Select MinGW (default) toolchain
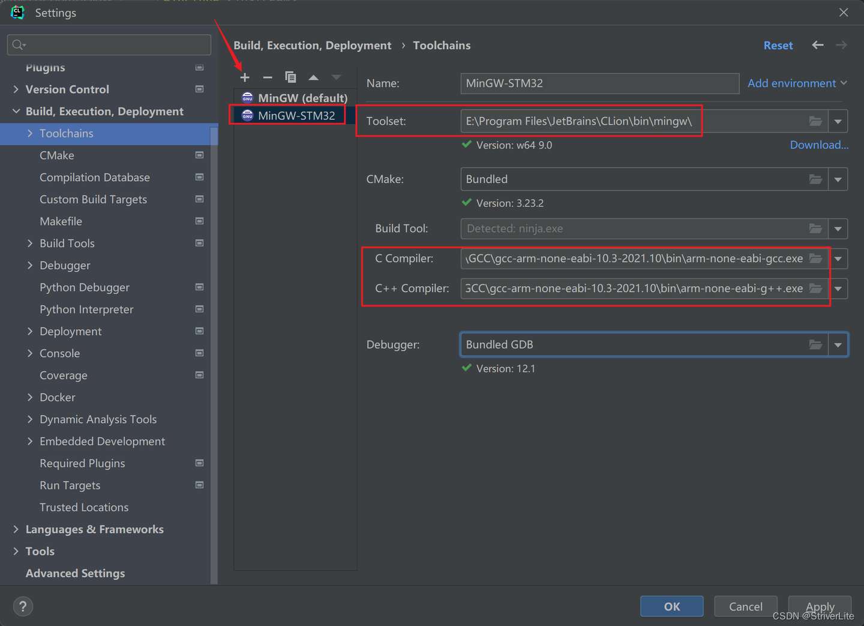This screenshot has width=864, height=626. click(295, 98)
